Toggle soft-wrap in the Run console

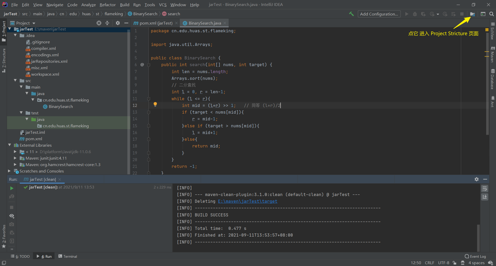pos(485,189)
